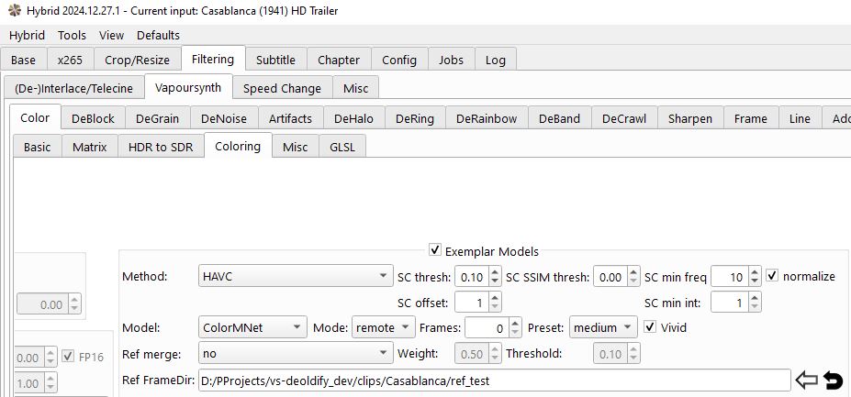Image resolution: width=851 pixels, height=397 pixels.
Task: Open the Preset dropdown set to medium
Action: [x=602, y=327]
